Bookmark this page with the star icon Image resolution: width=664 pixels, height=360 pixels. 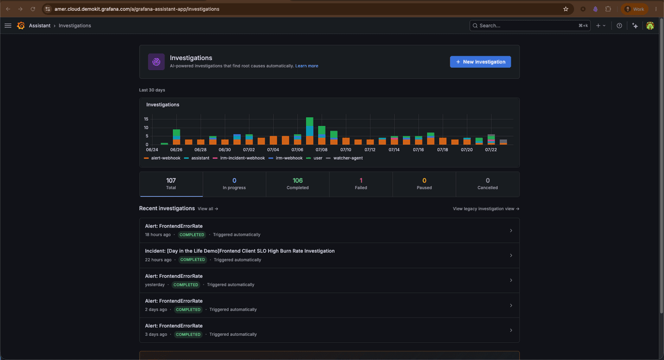(566, 9)
